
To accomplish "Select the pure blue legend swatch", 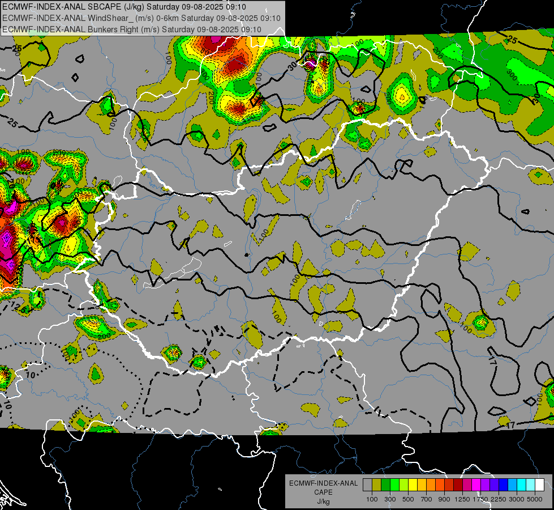I will tap(504, 484).
